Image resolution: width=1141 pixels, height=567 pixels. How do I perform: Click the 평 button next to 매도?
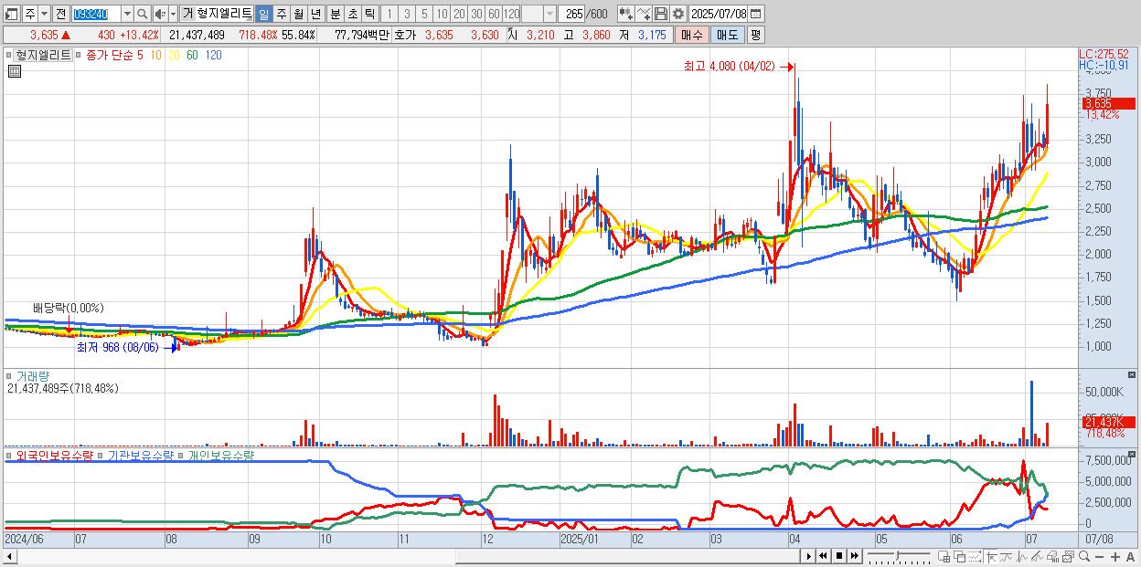756,35
